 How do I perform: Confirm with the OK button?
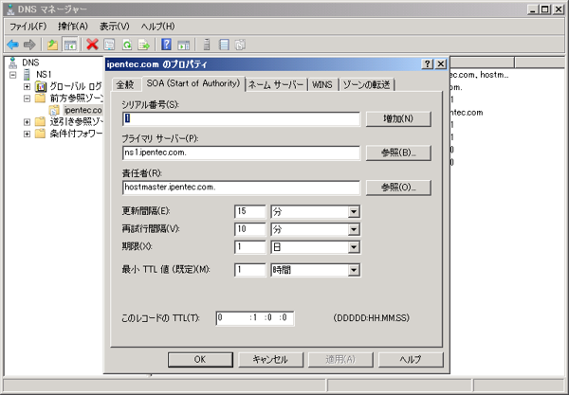click(x=200, y=360)
